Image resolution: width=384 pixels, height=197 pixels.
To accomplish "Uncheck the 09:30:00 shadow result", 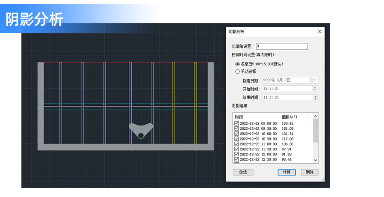I will tap(236, 128).
